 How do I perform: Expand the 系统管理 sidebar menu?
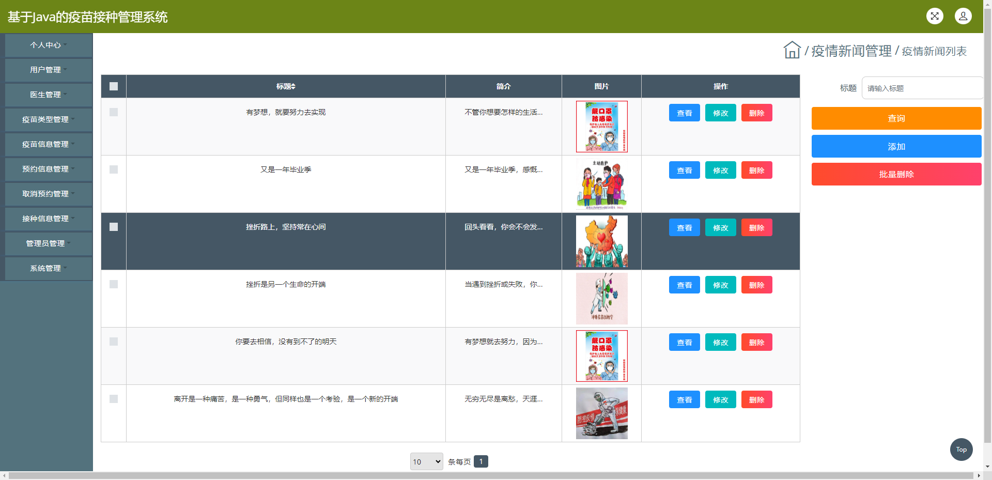(46, 268)
